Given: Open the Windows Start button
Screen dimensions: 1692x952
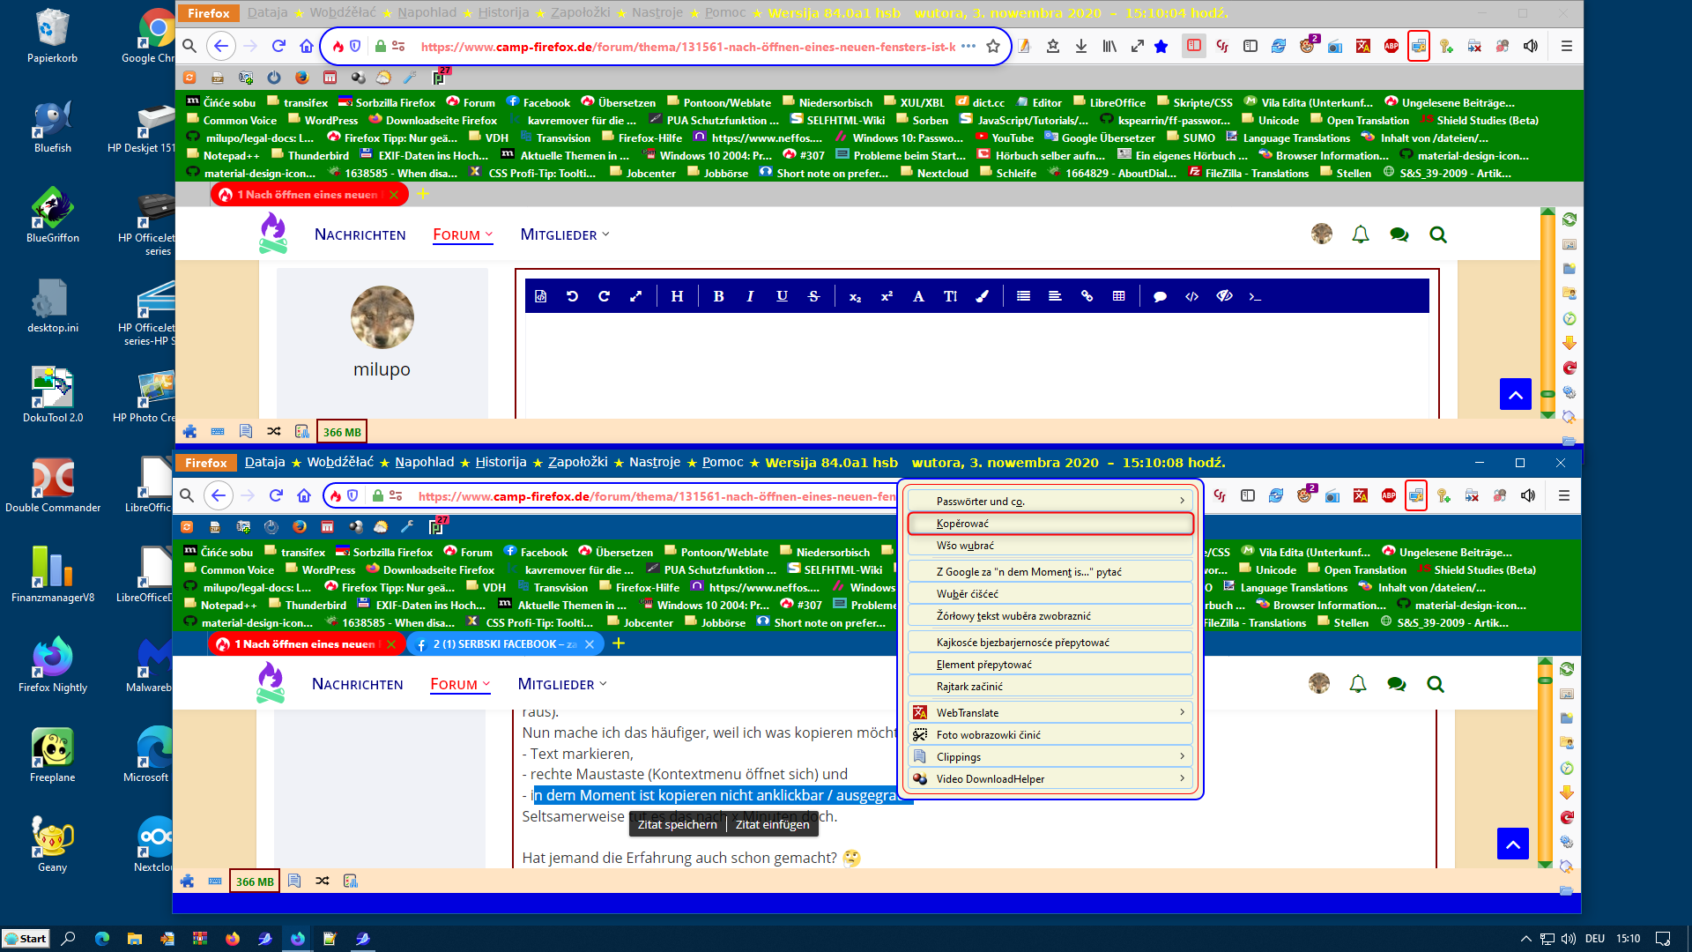Looking at the screenshot, I should (26, 939).
